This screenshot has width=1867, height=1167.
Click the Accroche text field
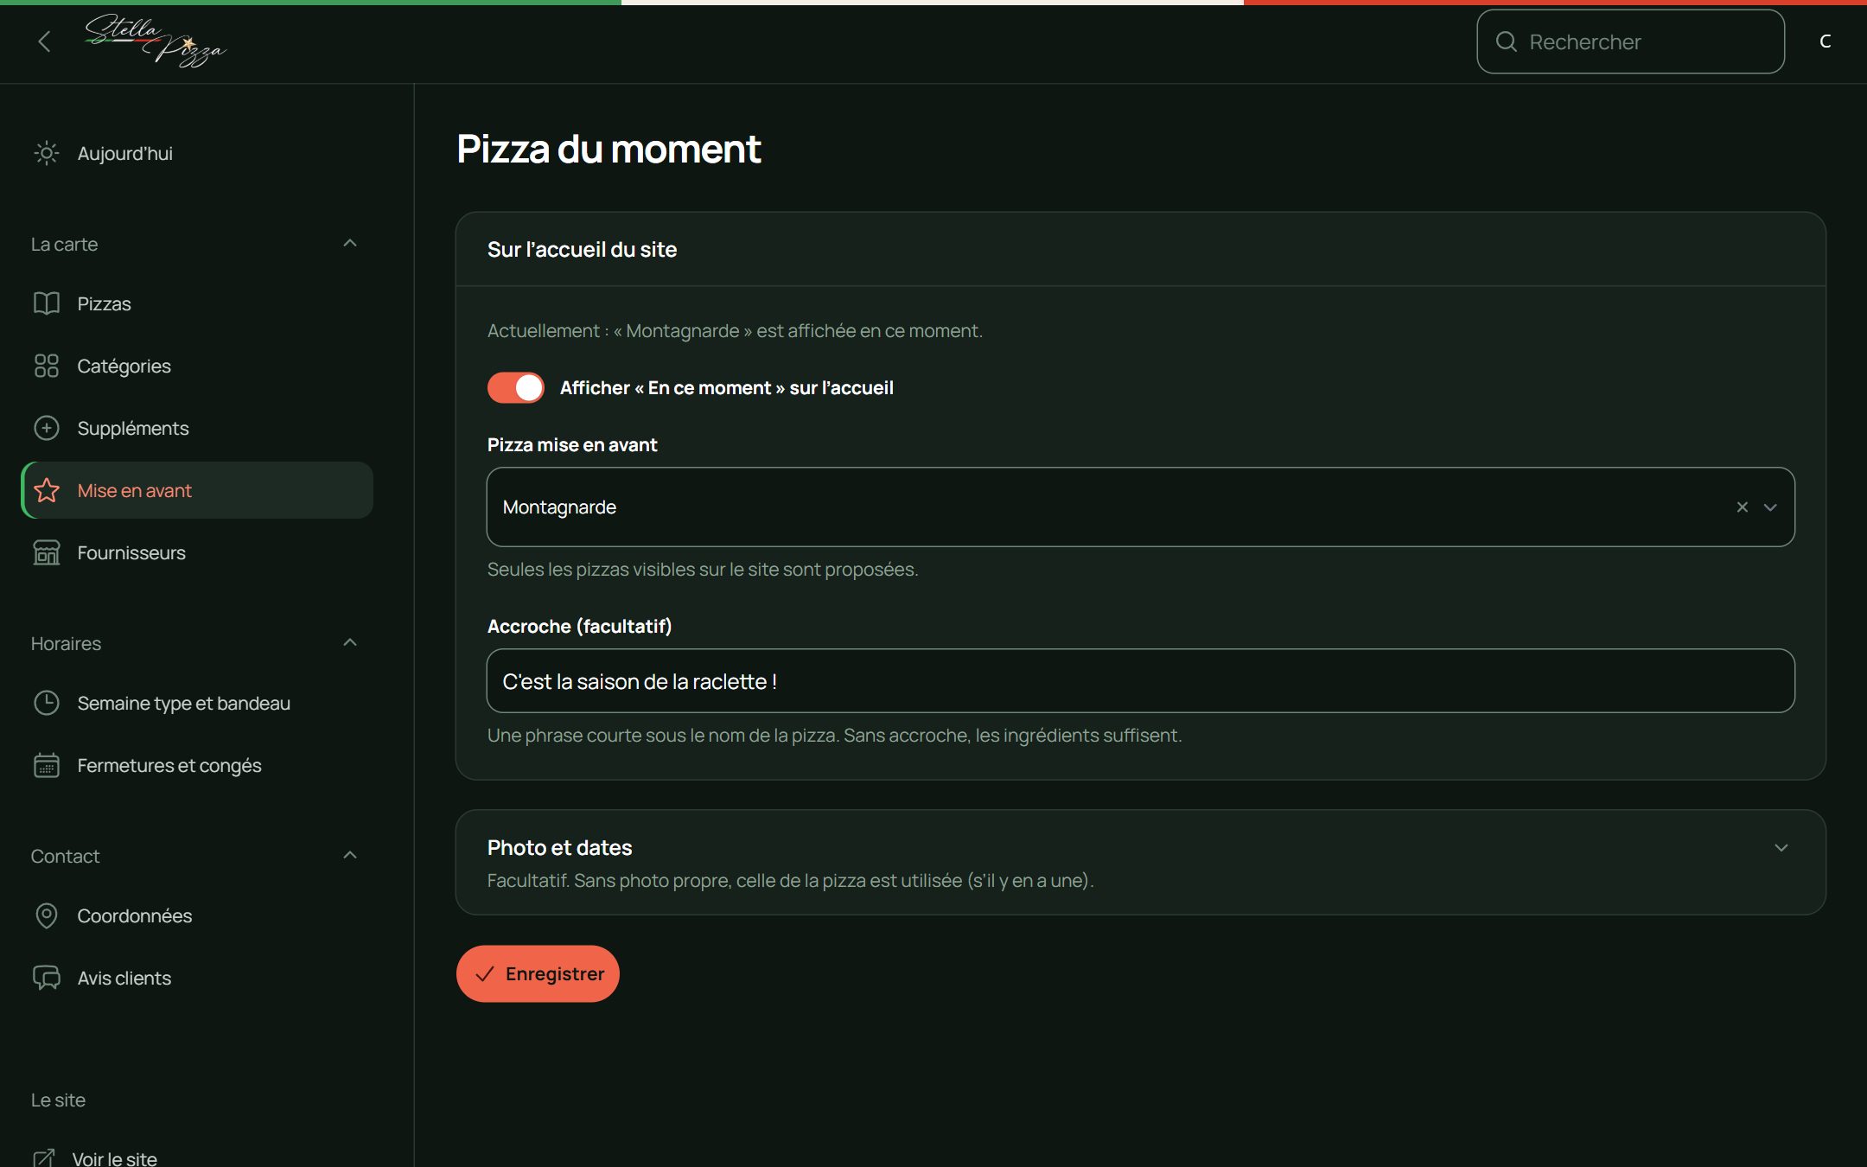(x=1141, y=681)
